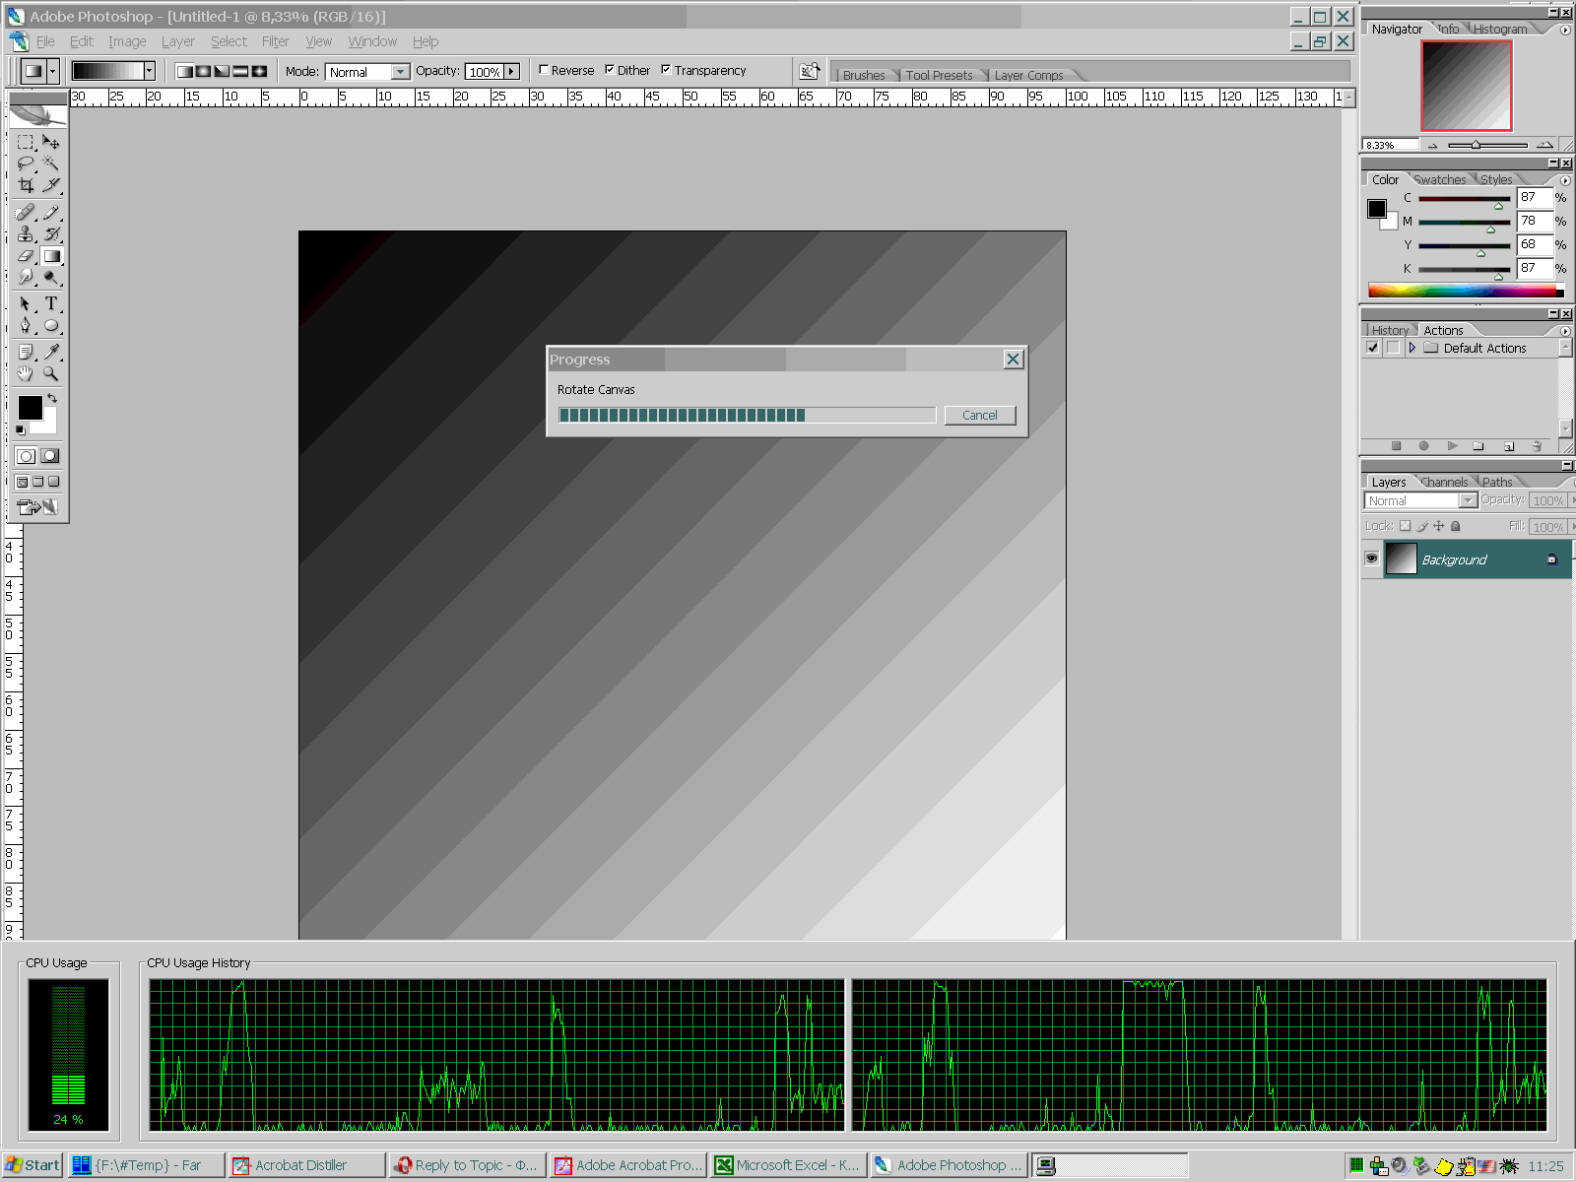Screen dimensions: 1576x1182
Task: Select the Smudge tool
Action: coord(26,277)
